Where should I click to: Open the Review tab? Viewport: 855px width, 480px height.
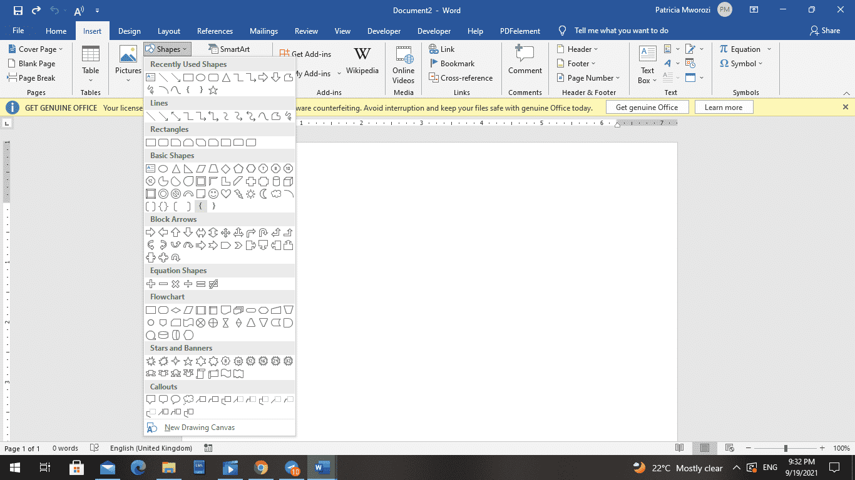pos(306,31)
